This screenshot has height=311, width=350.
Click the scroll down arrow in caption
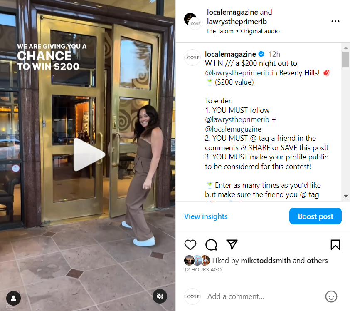[x=345, y=197]
